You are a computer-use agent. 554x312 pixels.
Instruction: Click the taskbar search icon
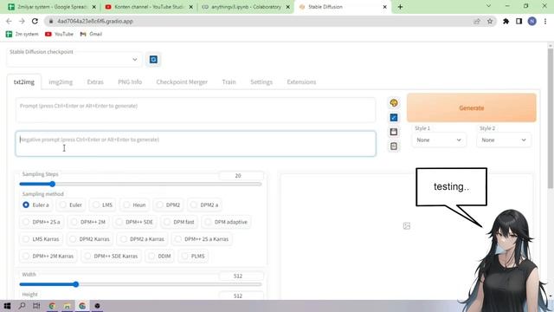point(22,306)
